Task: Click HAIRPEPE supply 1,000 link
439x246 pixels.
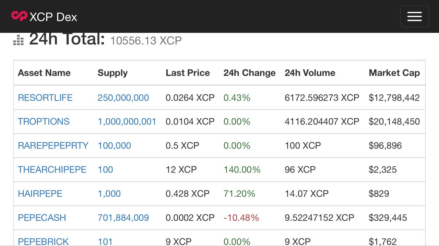Action: click(x=109, y=193)
